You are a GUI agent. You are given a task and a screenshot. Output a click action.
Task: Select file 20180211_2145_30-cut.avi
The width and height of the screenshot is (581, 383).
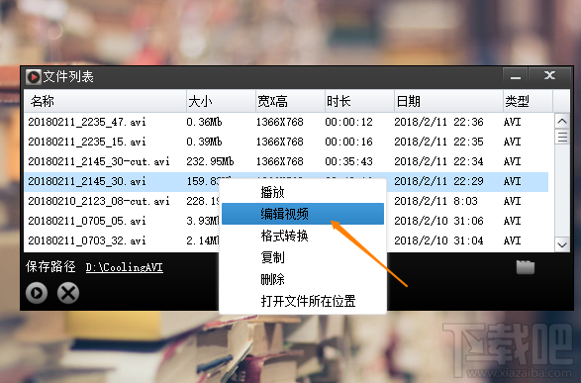pyautogui.click(x=99, y=161)
